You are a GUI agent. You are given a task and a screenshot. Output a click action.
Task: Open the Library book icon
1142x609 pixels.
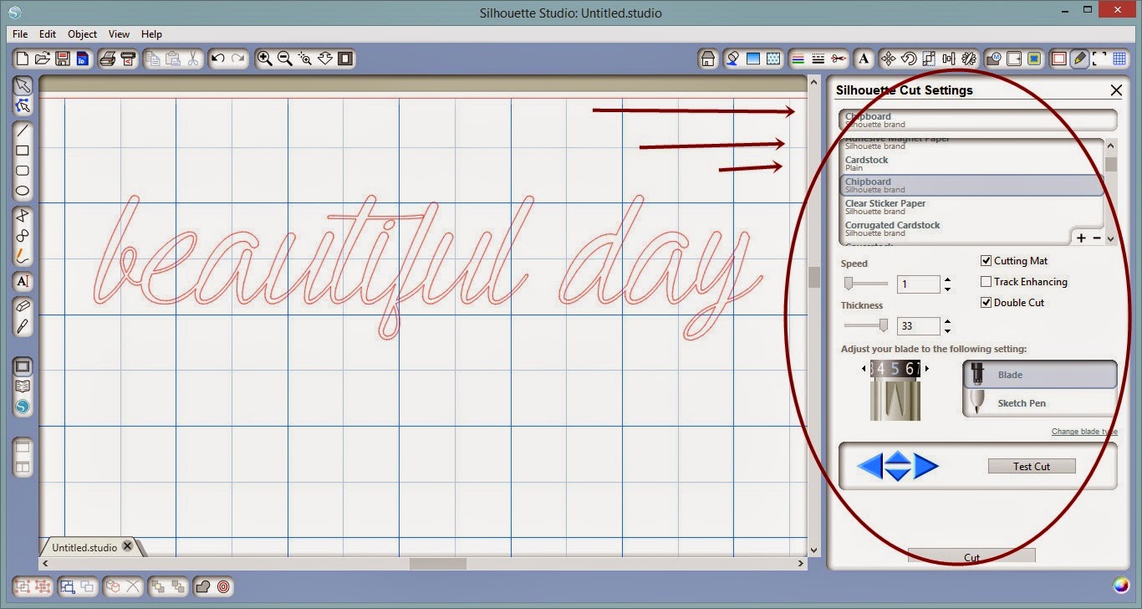pos(23,386)
